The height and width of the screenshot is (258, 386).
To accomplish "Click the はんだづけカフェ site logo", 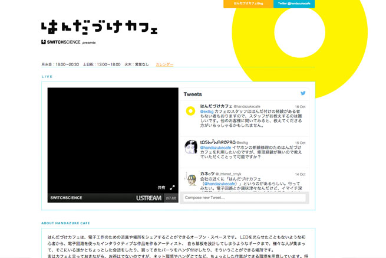I will 100,27.
